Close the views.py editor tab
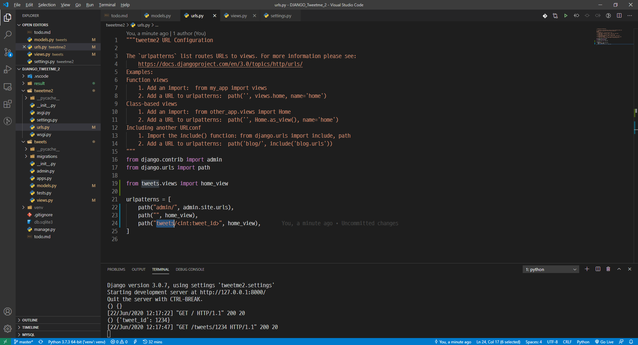 coord(255,16)
